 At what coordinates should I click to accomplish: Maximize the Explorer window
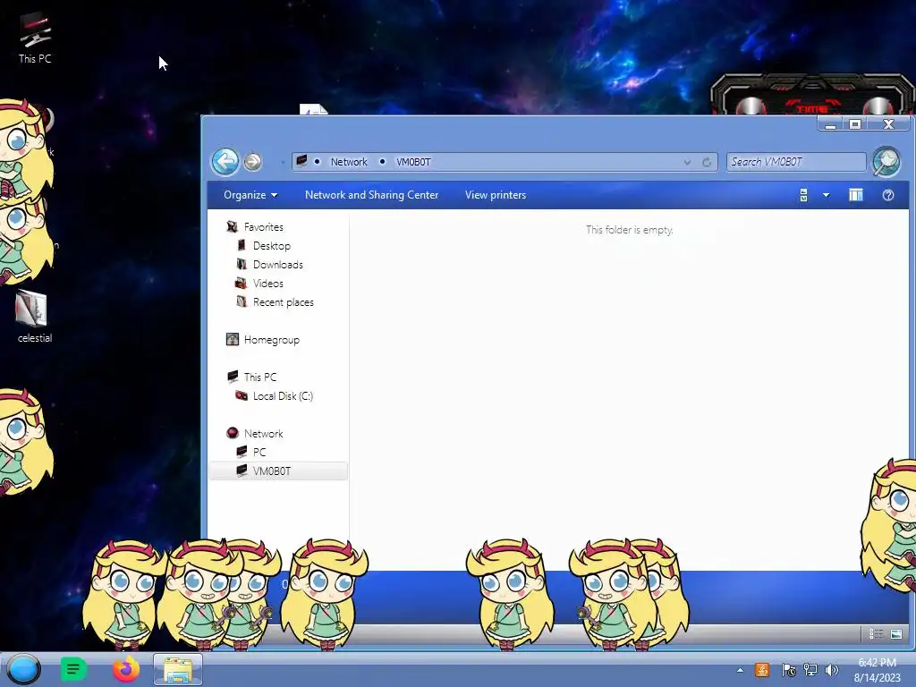tap(855, 124)
